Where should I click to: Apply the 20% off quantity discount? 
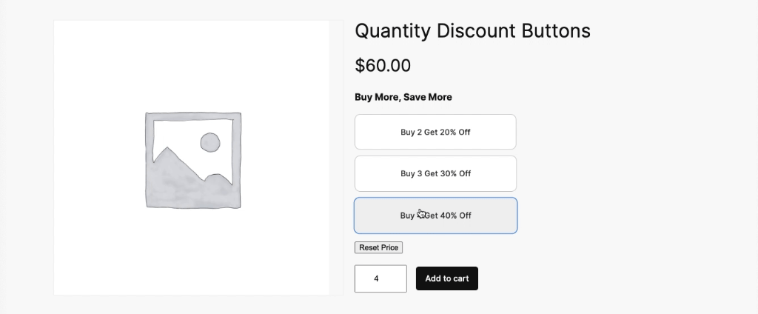click(x=435, y=132)
